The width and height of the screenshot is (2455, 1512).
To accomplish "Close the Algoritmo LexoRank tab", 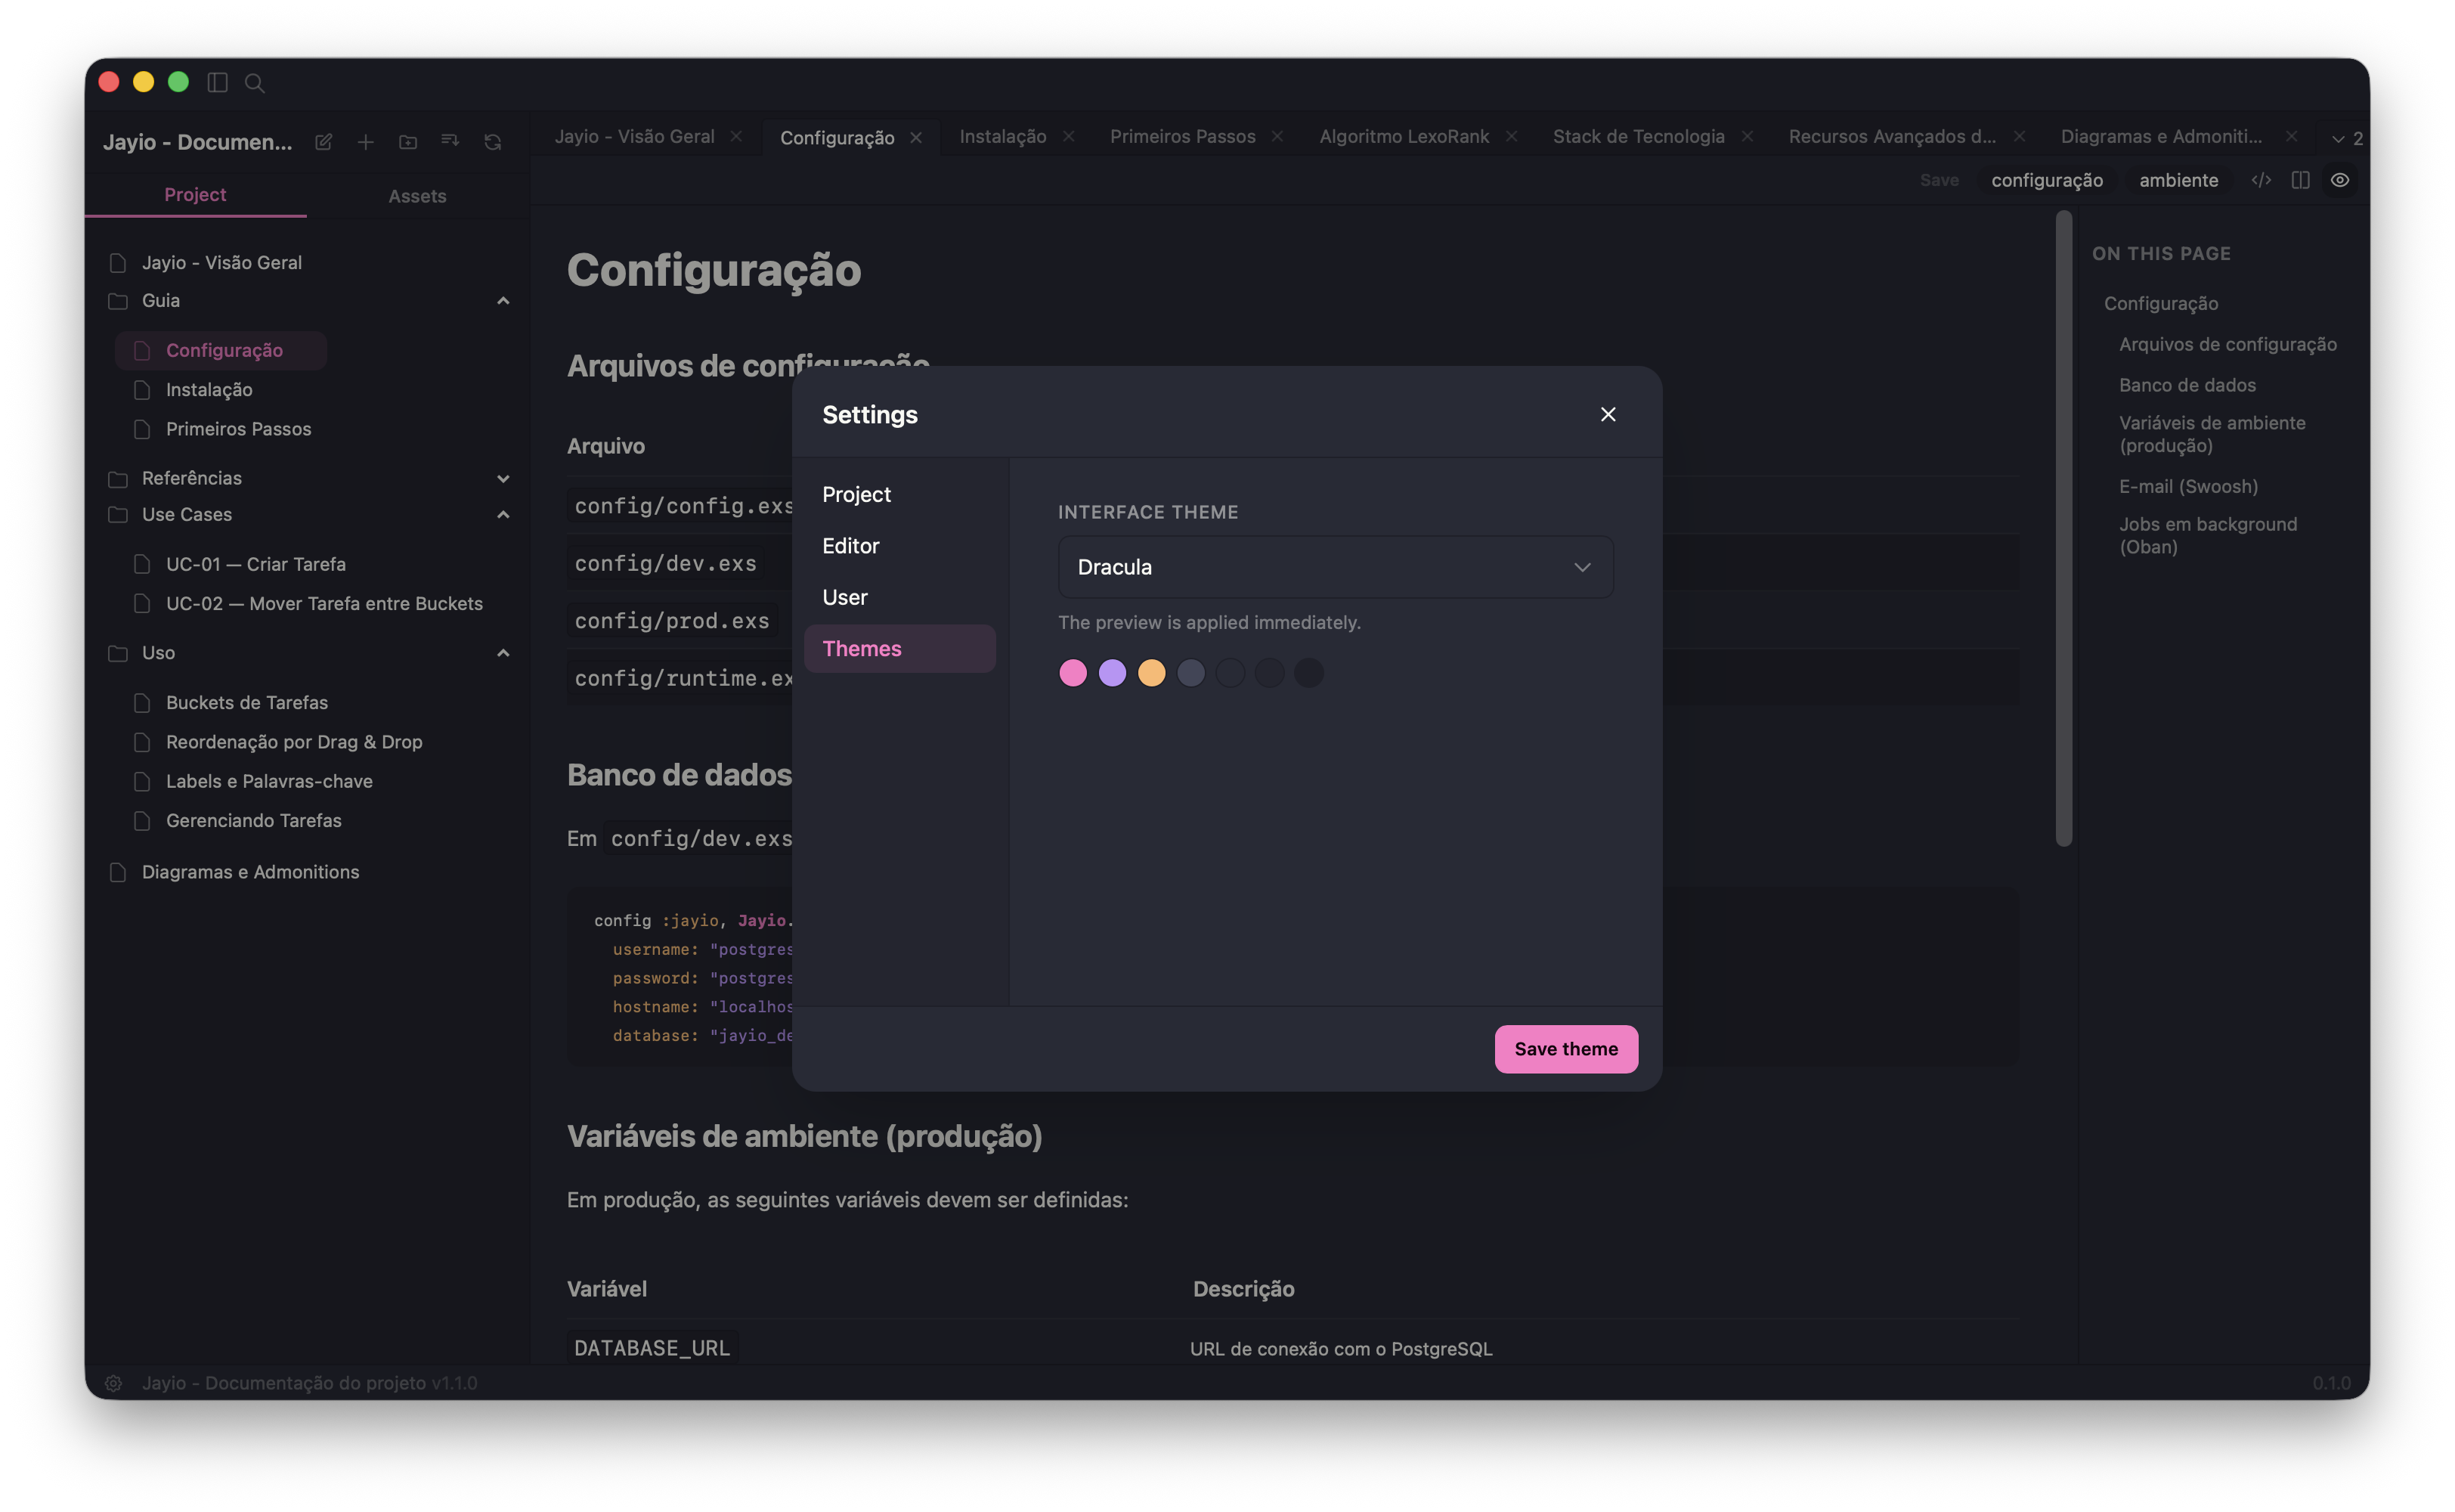I will (x=1512, y=136).
